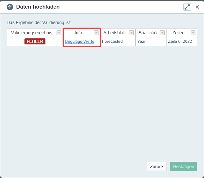Sort by the Validierungsergebnis column header

click(31, 33)
